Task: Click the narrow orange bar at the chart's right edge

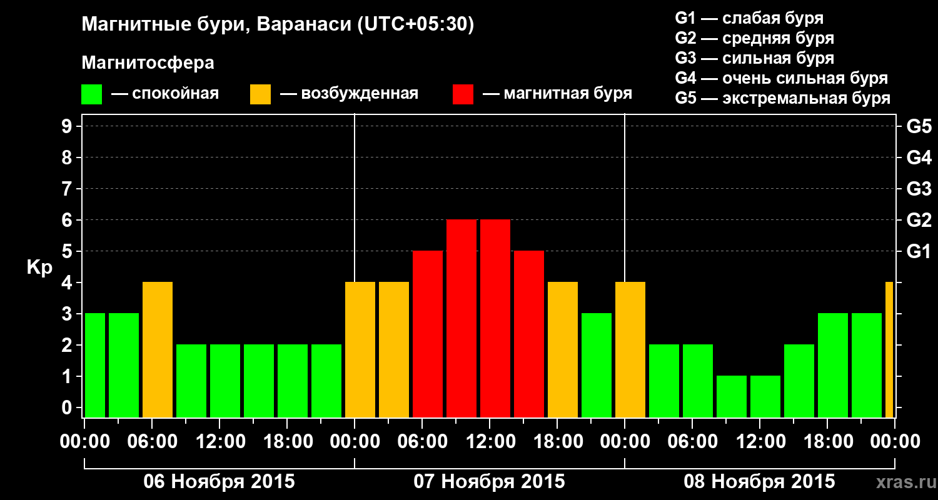Action: click(889, 350)
